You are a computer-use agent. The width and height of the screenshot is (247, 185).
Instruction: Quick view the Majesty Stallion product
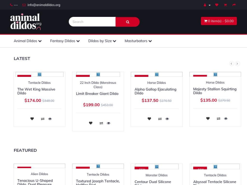[226, 119]
